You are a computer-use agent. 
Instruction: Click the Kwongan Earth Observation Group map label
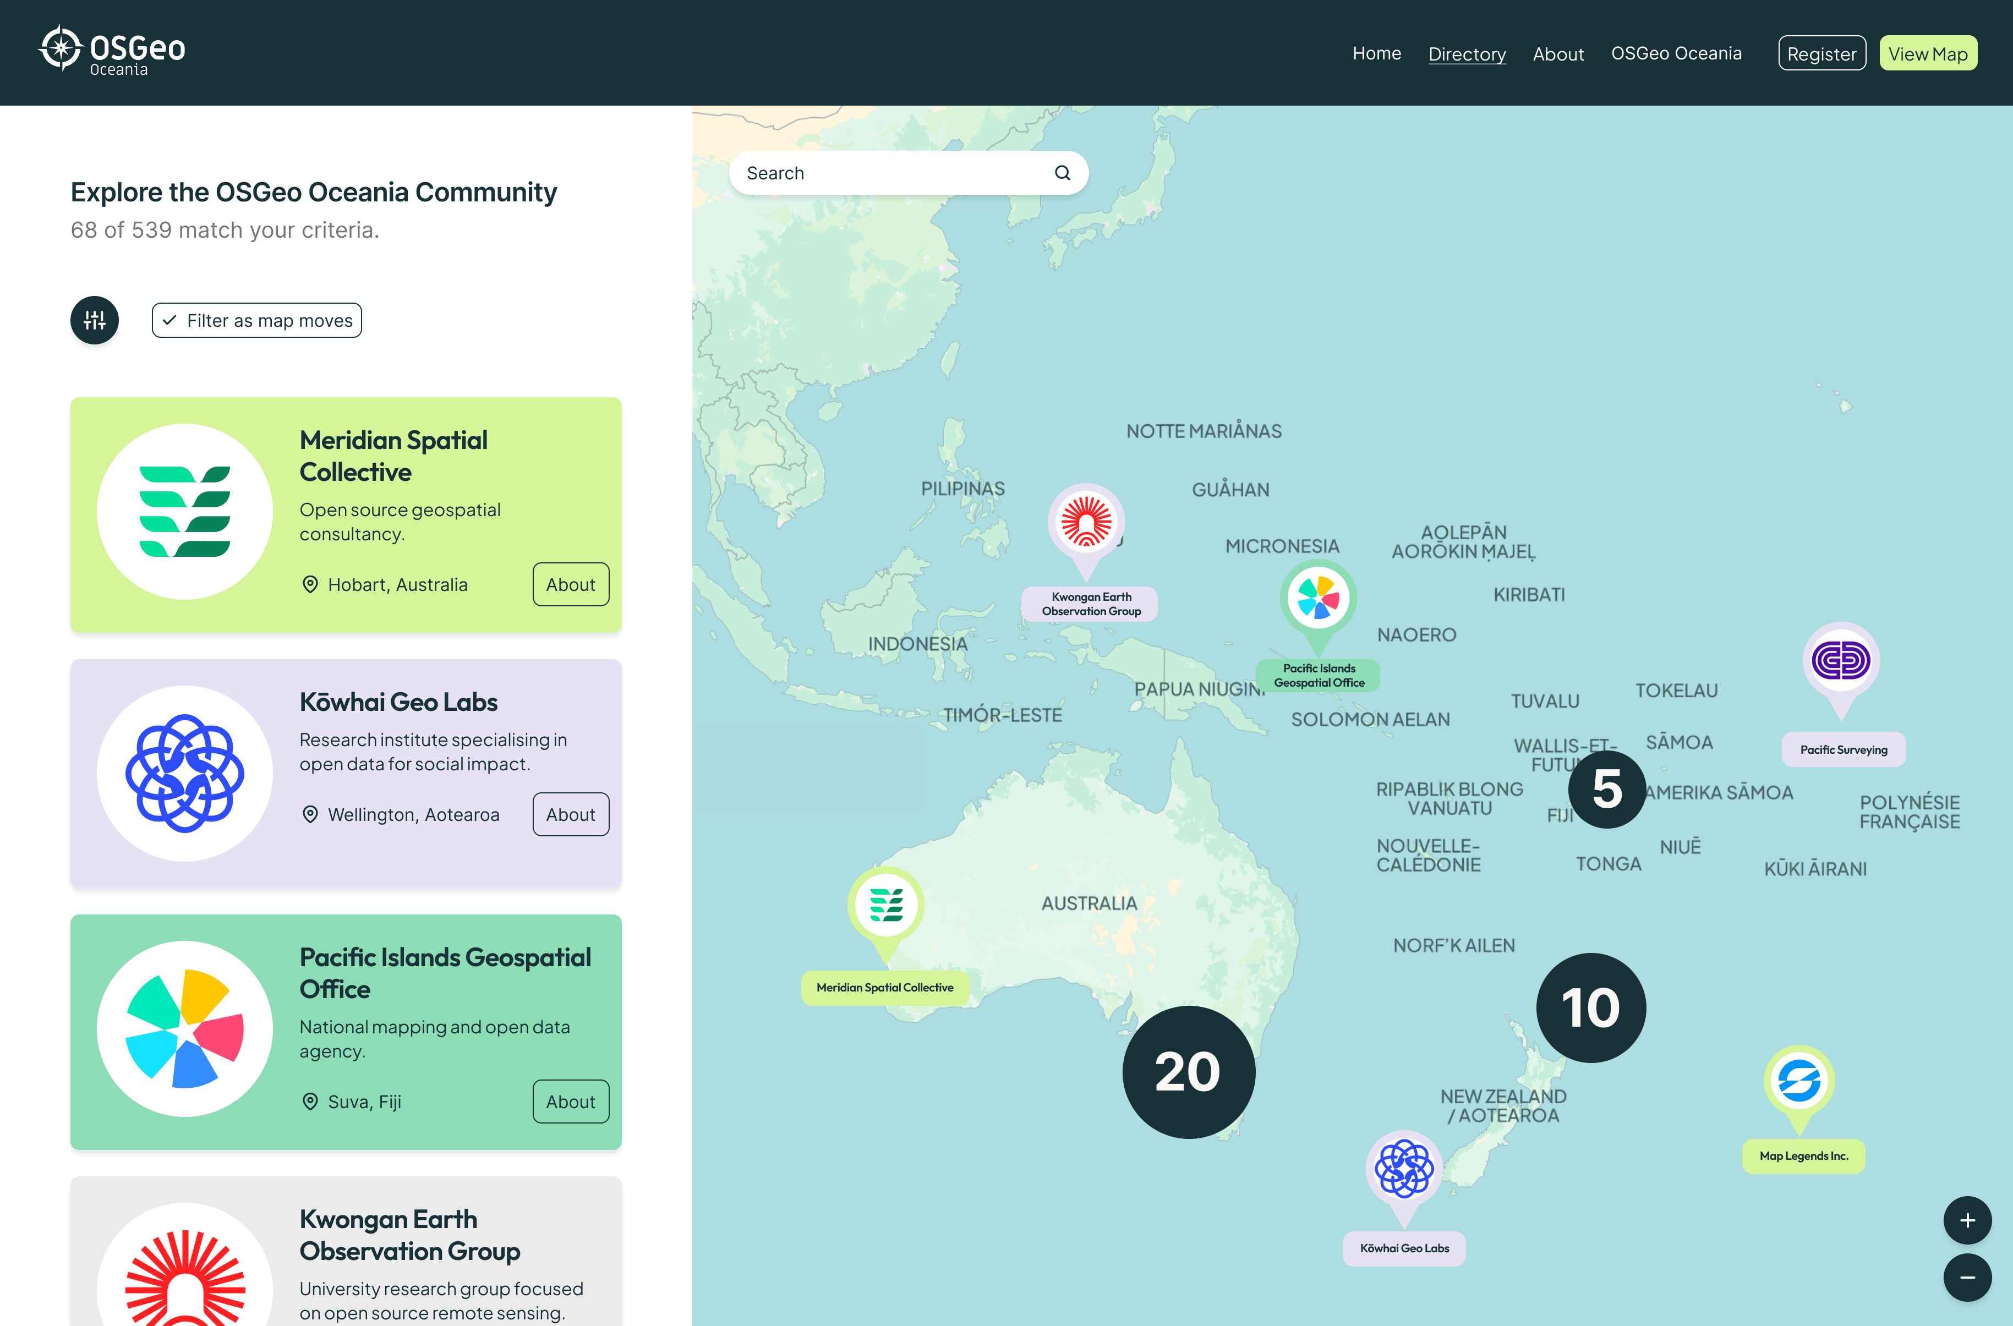[1090, 604]
